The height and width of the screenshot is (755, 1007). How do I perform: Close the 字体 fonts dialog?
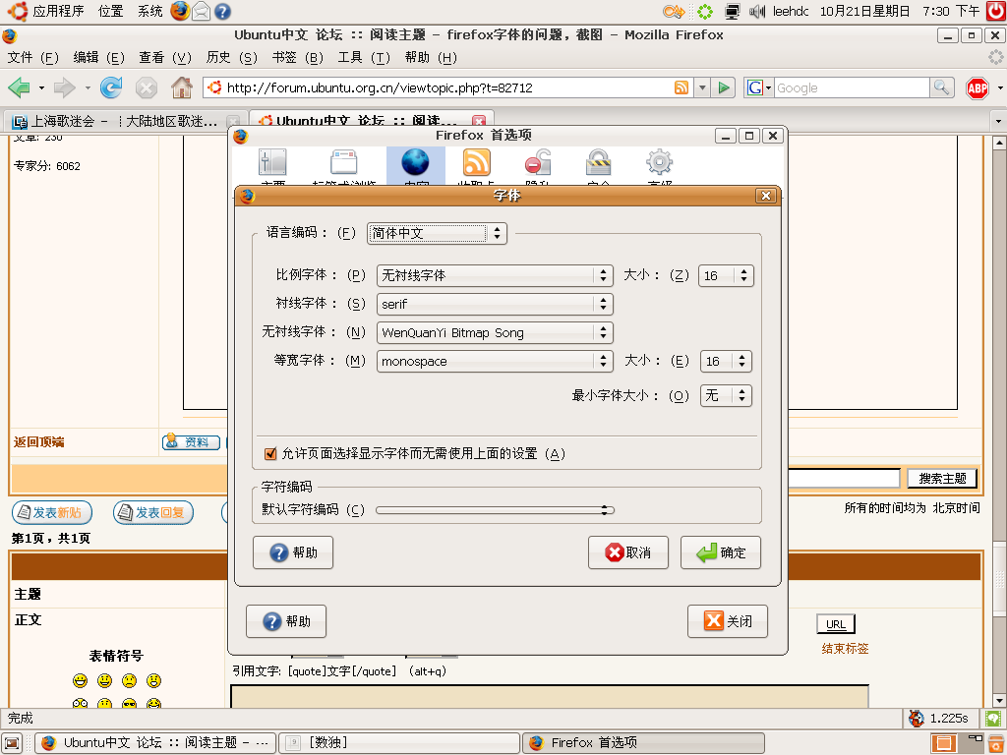pos(765,196)
